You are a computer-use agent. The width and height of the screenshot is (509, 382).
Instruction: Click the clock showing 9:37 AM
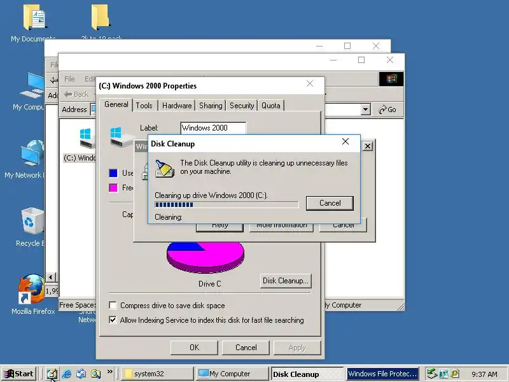tap(484, 374)
